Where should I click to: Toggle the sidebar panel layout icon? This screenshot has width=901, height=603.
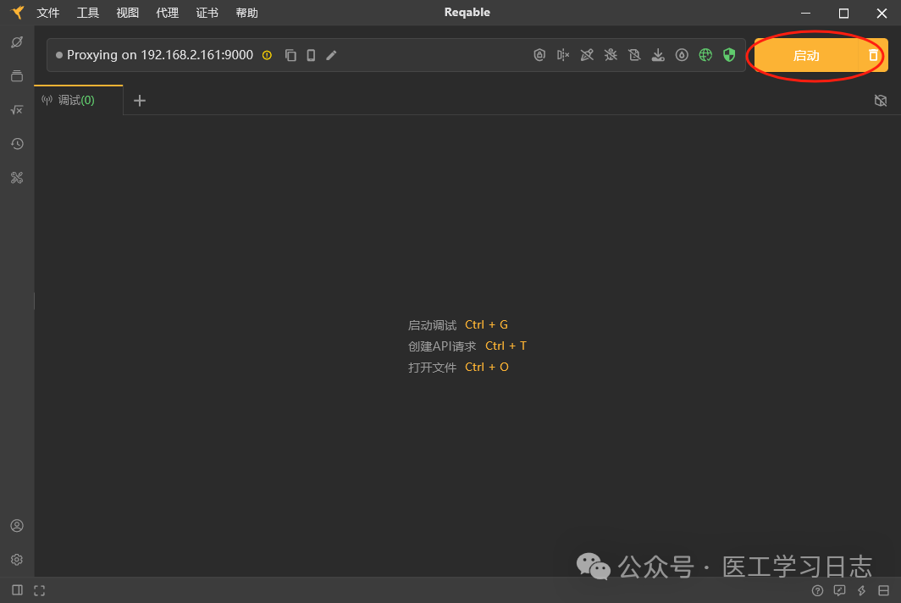point(17,590)
